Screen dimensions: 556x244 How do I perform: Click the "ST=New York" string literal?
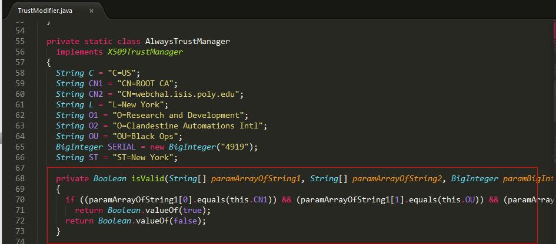point(145,157)
